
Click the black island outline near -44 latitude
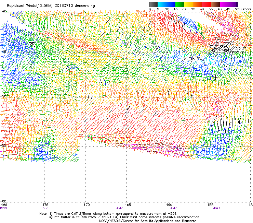tap(32, 44)
